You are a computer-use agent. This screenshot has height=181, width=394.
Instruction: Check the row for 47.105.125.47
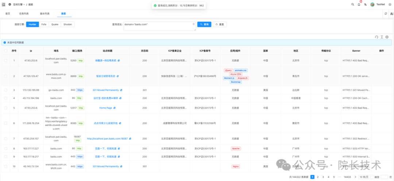(6, 76)
